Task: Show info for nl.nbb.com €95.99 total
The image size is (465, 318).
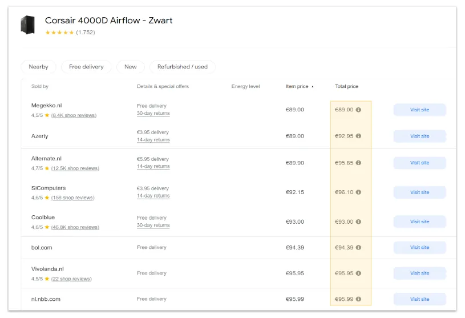Action: tap(358, 299)
